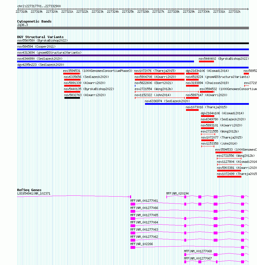Click the DGV Structural Variants track title

[x=40, y=37]
